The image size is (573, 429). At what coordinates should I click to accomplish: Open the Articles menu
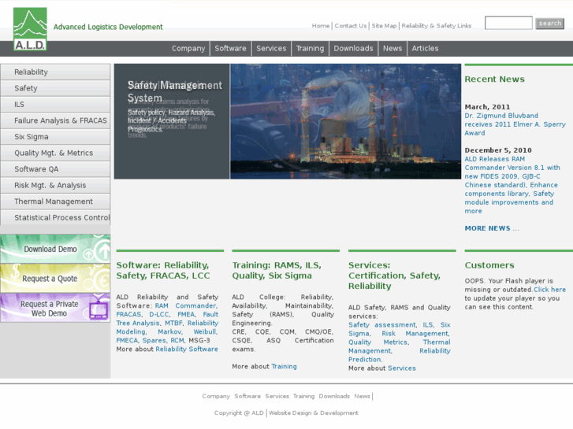[425, 49]
